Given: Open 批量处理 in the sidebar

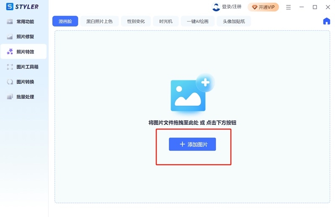Looking at the screenshot, I should click(23, 97).
